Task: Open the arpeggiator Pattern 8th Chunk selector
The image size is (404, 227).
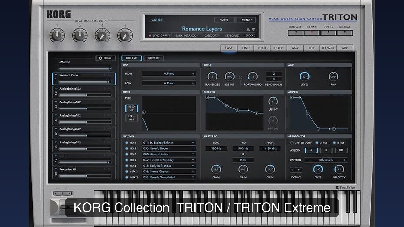Action: click(x=326, y=160)
